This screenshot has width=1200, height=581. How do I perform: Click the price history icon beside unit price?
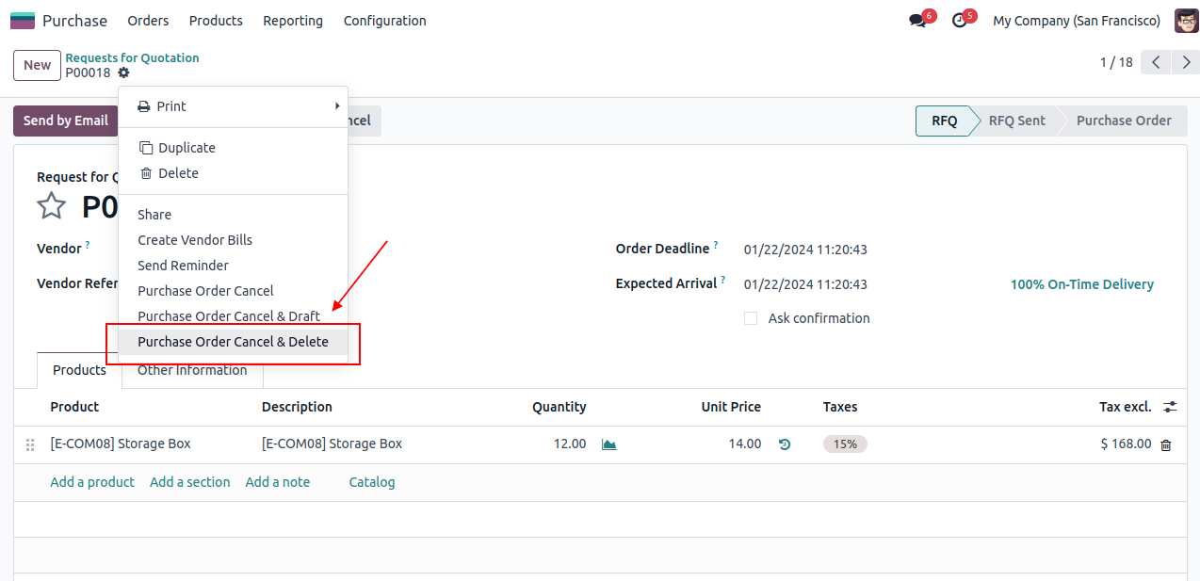(x=785, y=444)
